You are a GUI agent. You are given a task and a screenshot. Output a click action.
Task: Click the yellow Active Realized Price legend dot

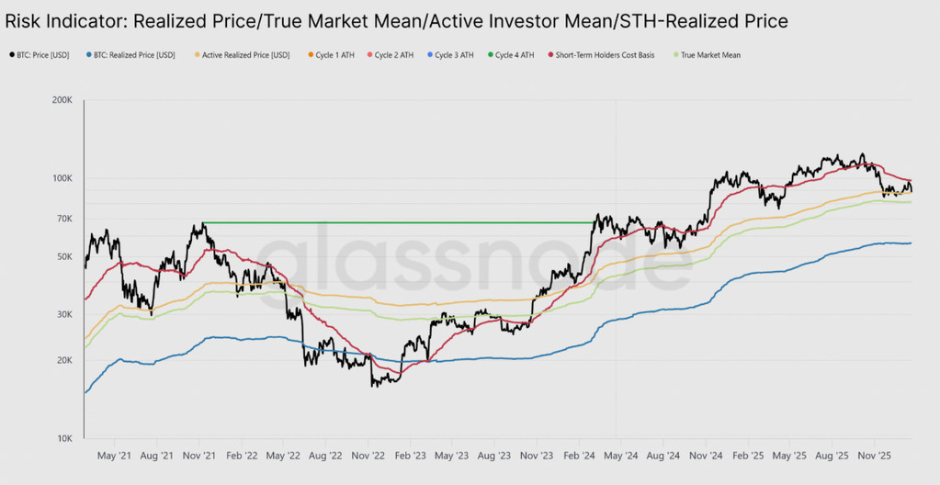click(198, 55)
